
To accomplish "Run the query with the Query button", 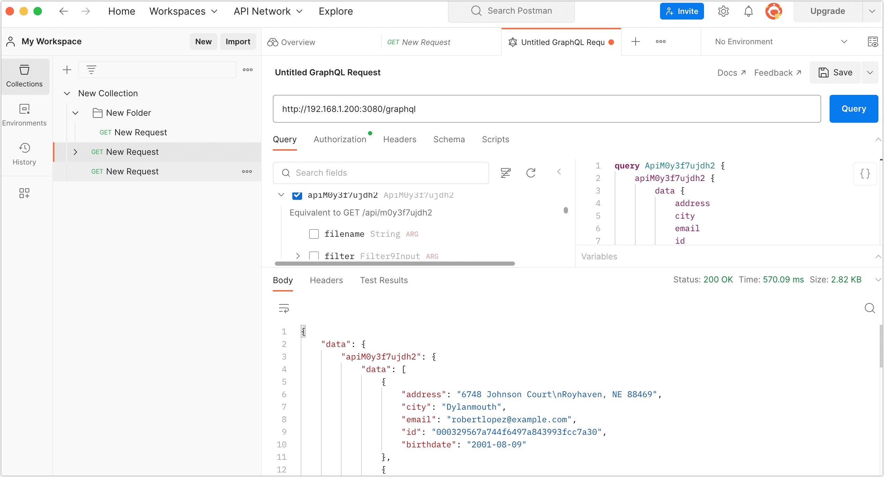I will pyautogui.click(x=853, y=108).
